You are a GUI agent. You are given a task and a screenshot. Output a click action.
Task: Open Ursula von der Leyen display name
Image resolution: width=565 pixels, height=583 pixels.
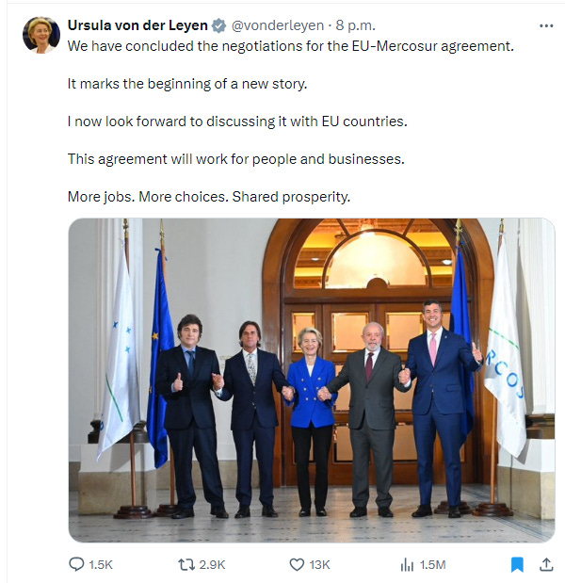(x=137, y=25)
